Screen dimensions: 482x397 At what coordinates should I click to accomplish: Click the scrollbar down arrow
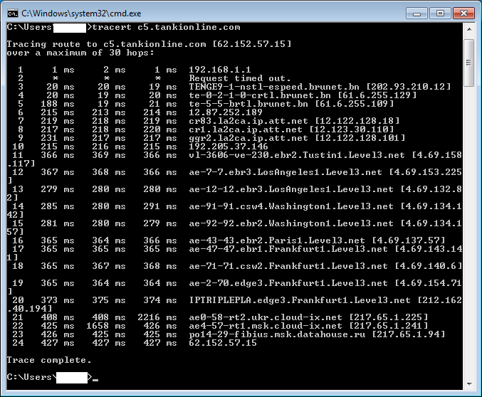point(468,384)
